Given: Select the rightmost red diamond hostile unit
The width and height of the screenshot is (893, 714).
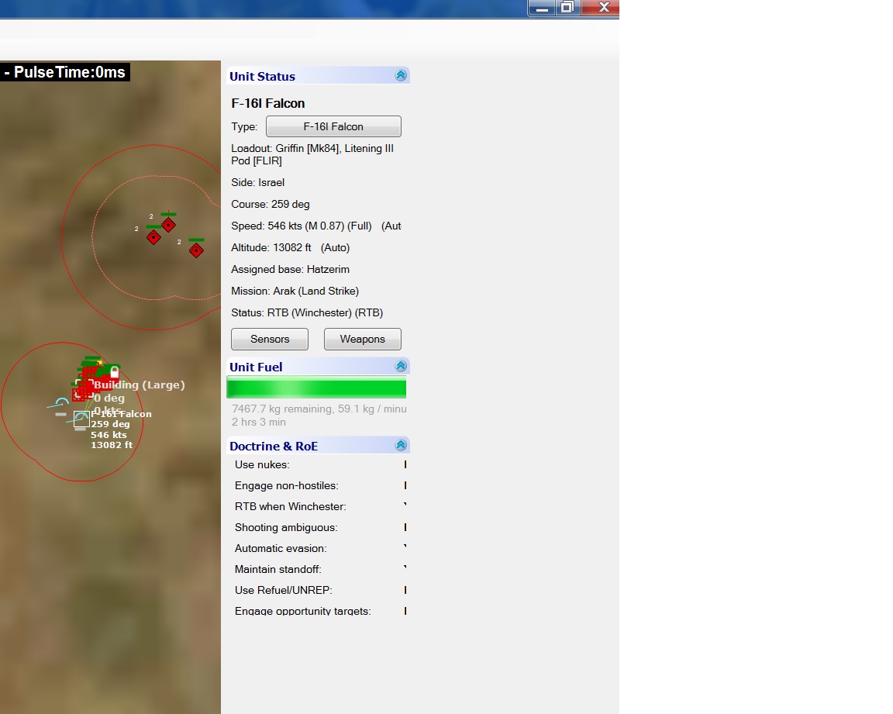Looking at the screenshot, I should (x=196, y=250).
